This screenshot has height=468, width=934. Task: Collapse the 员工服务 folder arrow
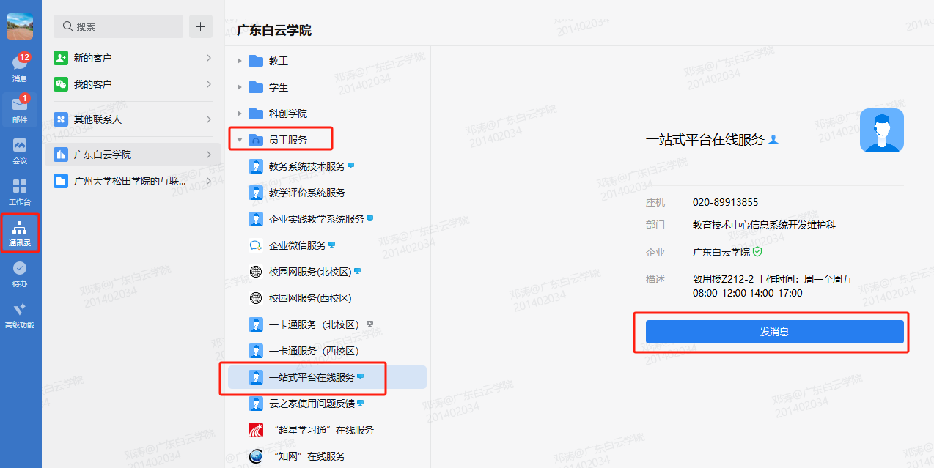tap(239, 140)
